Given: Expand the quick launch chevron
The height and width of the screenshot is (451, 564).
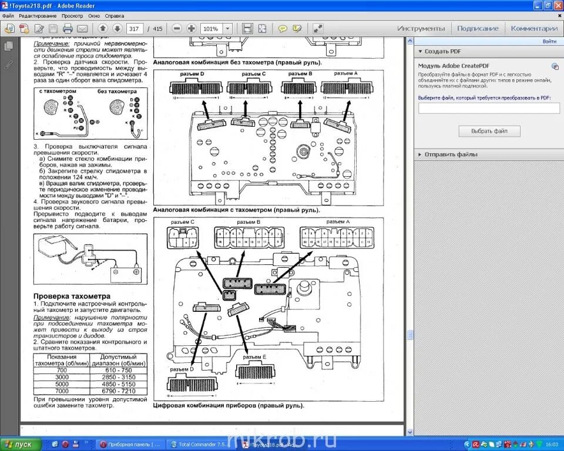Looking at the screenshot, I should 86,443.
